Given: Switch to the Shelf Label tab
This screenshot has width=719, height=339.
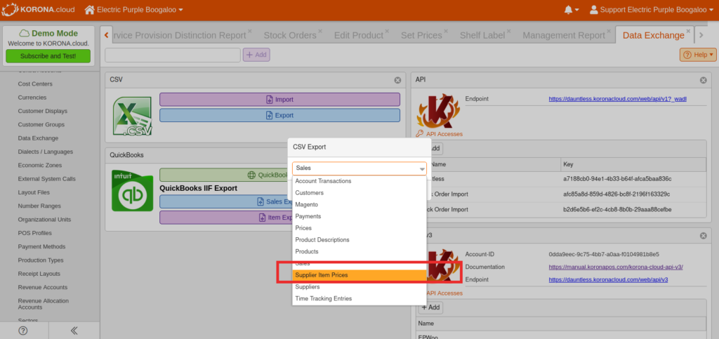Looking at the screenshot, I should pos(482,35).
